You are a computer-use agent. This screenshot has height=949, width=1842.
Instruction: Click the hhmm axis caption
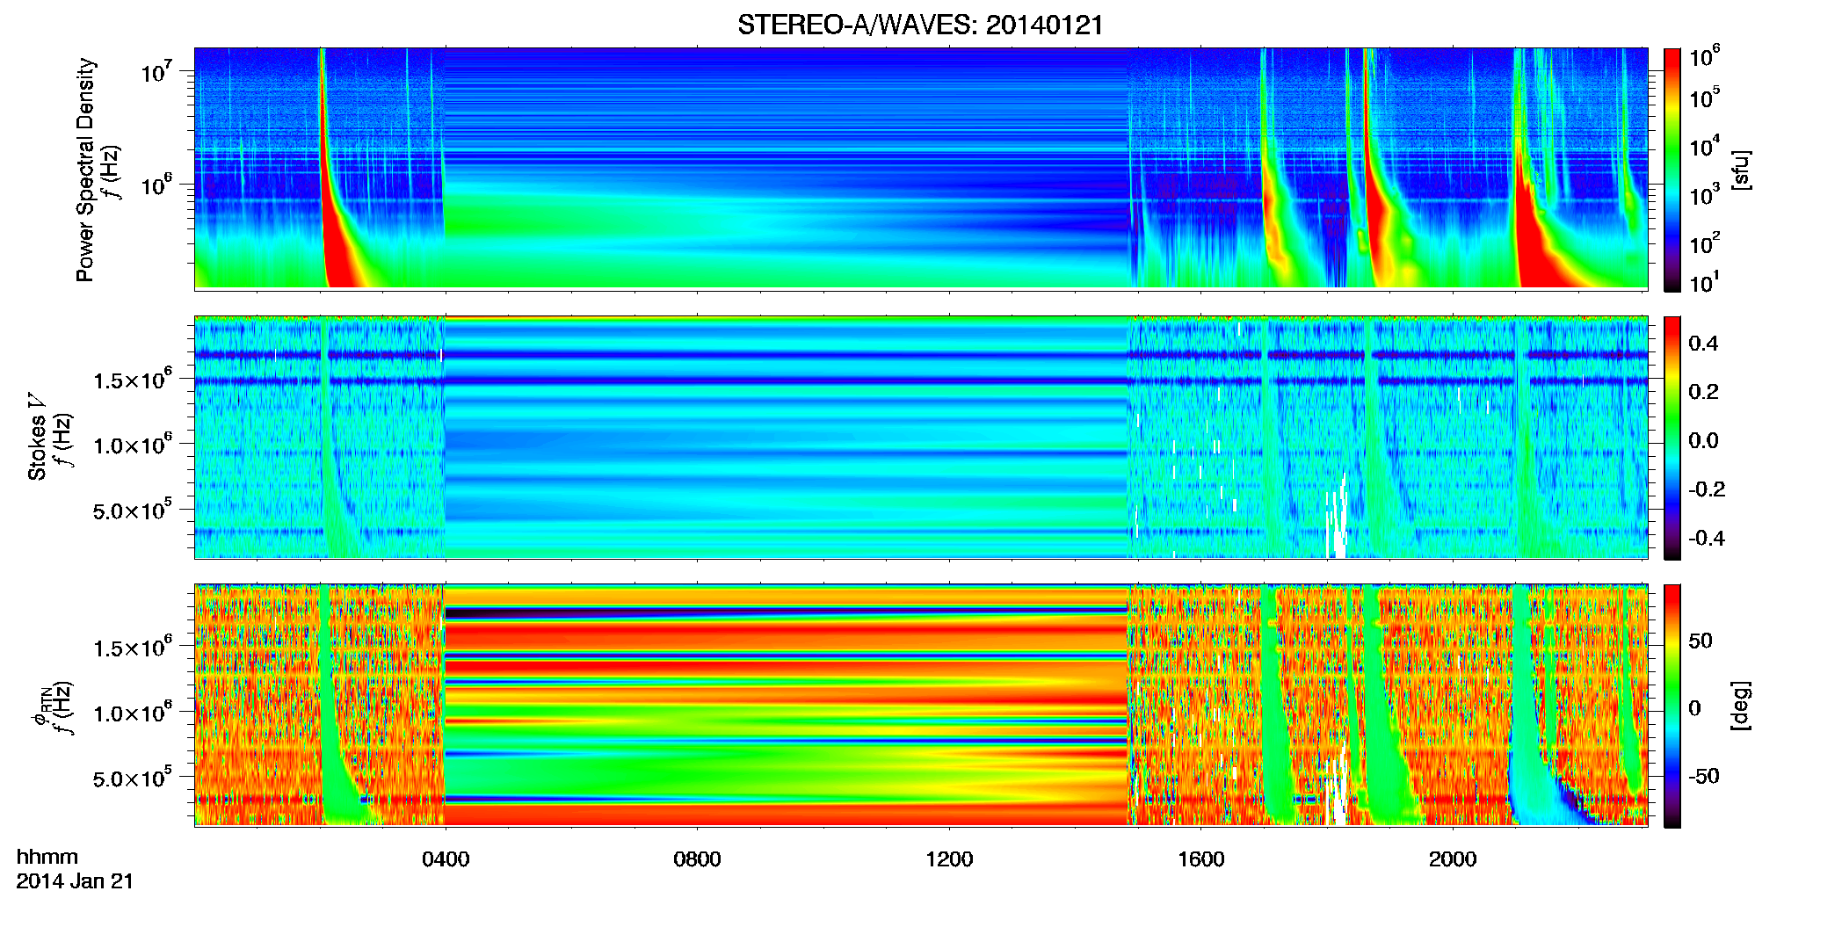tap(47, 857)
